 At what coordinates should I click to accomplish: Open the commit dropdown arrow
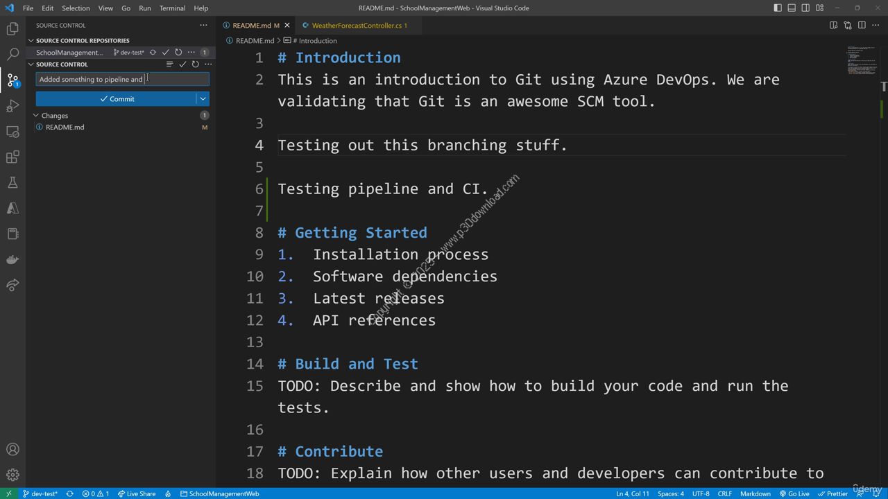203,99
